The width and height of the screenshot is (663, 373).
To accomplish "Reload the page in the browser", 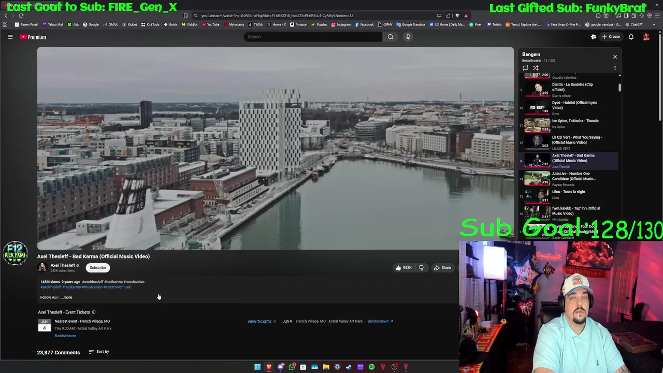I will coord(21,16).
